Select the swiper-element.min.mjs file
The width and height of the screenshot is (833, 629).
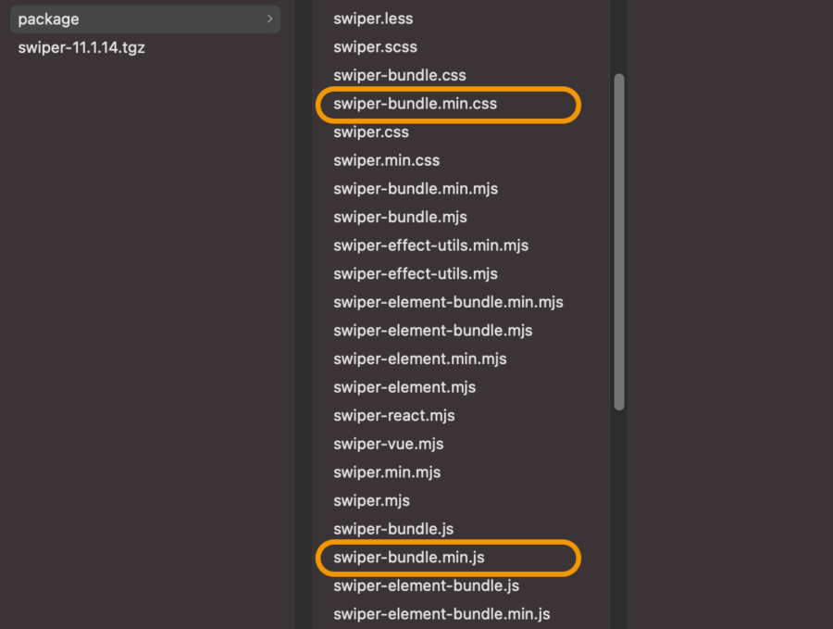419,359
